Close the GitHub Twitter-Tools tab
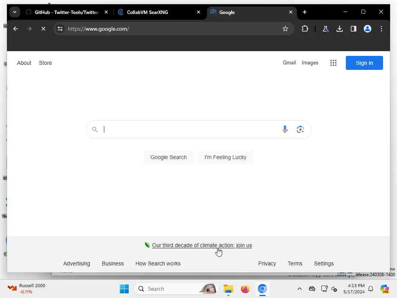 point(106,12)
